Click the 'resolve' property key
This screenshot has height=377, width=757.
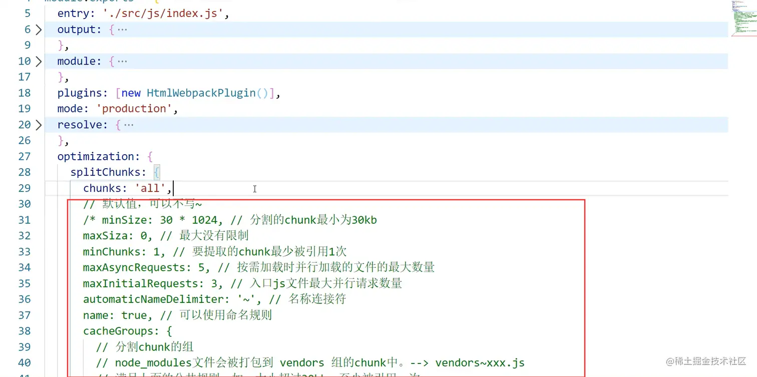[80, 125]
